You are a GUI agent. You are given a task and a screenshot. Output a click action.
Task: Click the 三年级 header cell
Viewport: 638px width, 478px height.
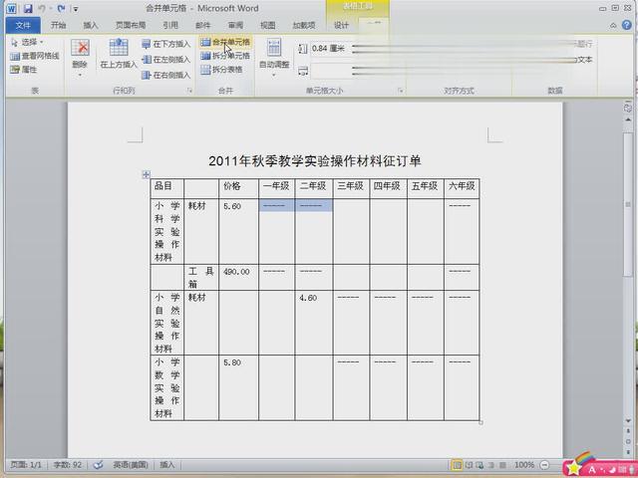coord(351,188)
